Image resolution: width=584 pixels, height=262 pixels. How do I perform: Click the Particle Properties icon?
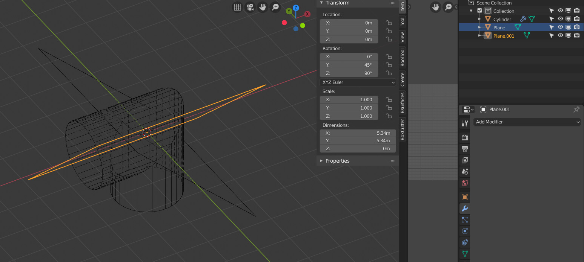(464, 220)
